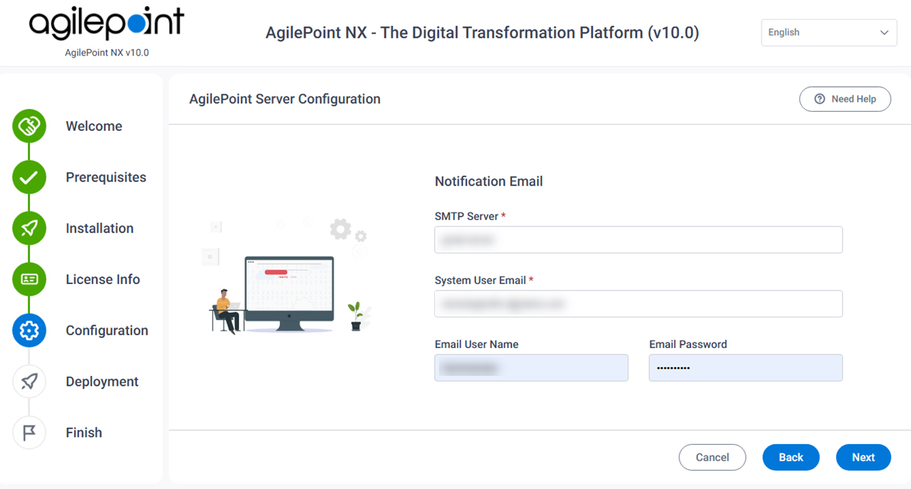The height and width of the screenshot is (489, 911).
Task: Open the English language dropdown
Action: tap(829, 33)
